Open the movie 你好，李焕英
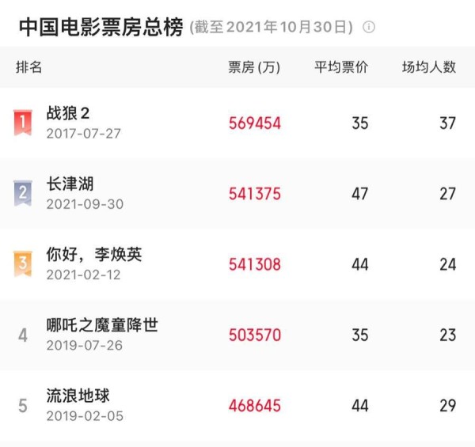Screen dimensions: 475x447 click(94, 254)
